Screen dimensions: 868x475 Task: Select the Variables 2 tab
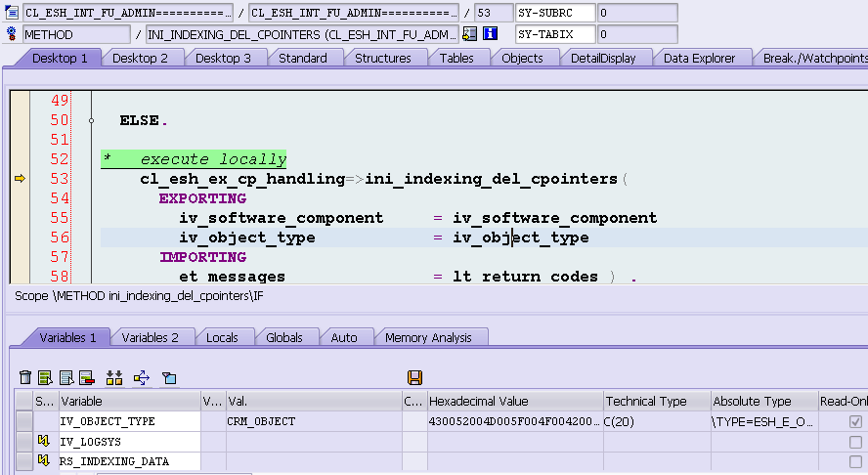pyautogui.click(x=150, y=338)
